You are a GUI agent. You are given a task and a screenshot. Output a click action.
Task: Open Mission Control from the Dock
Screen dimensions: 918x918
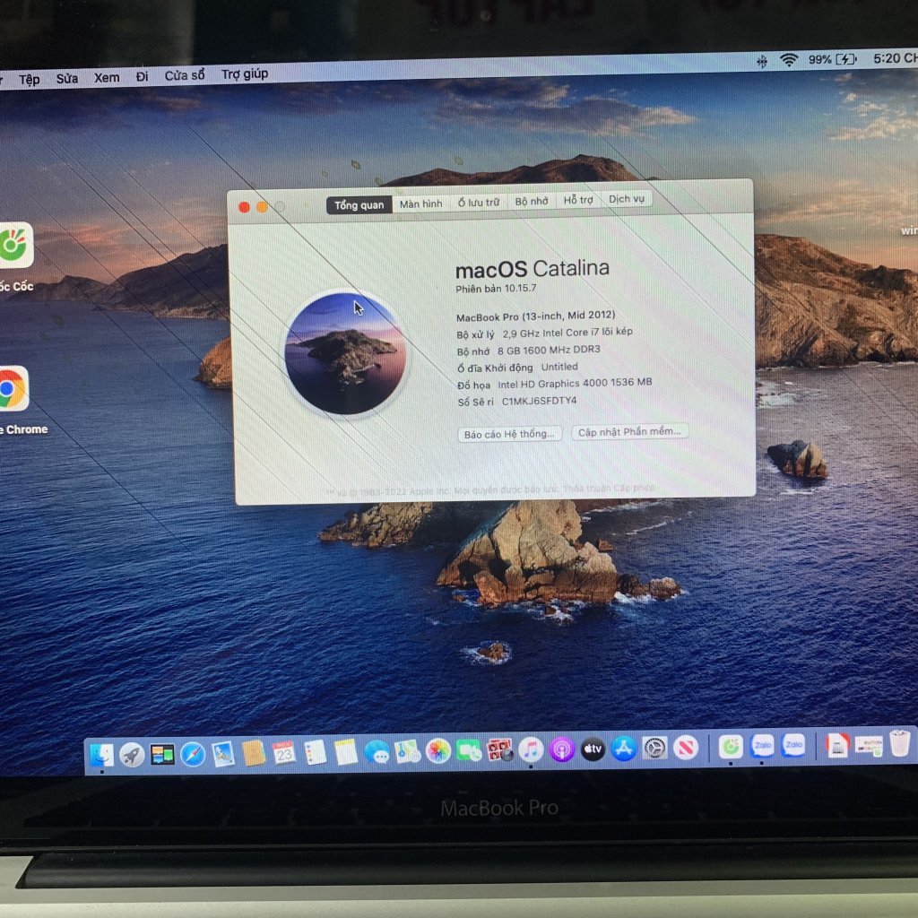(162, 755)
